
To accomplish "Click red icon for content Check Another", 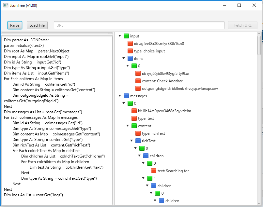I will (x=138, y=81).
